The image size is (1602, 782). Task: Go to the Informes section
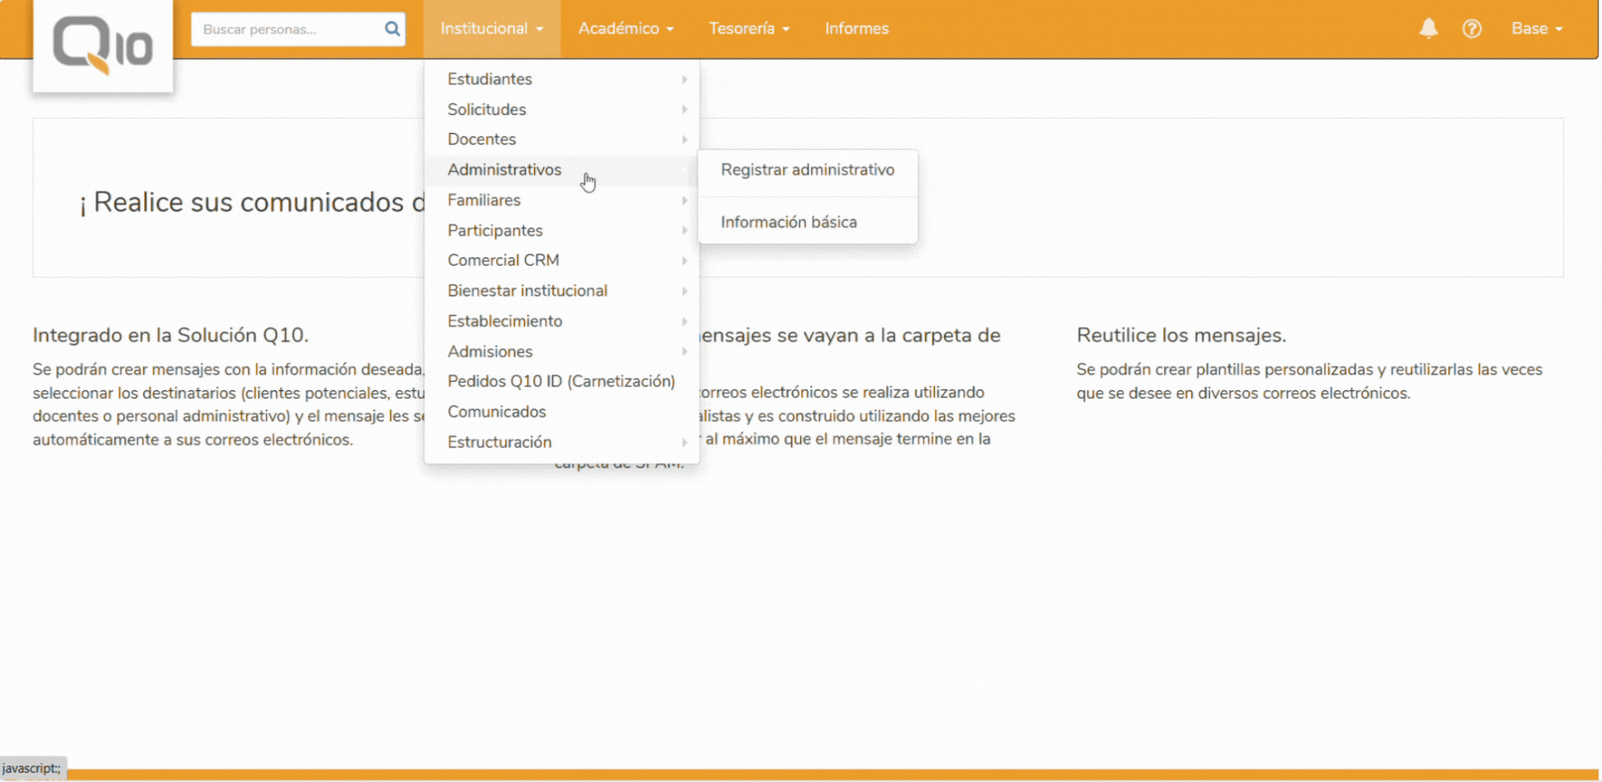[857, 29]
